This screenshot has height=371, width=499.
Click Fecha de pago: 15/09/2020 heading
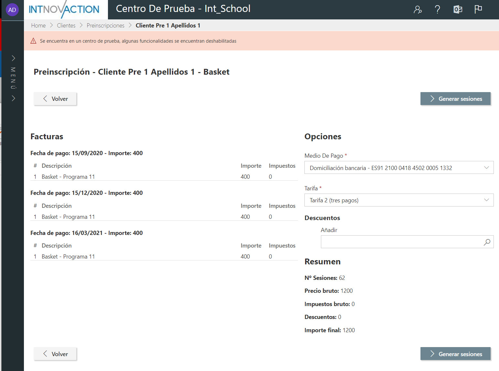point(87,153)
